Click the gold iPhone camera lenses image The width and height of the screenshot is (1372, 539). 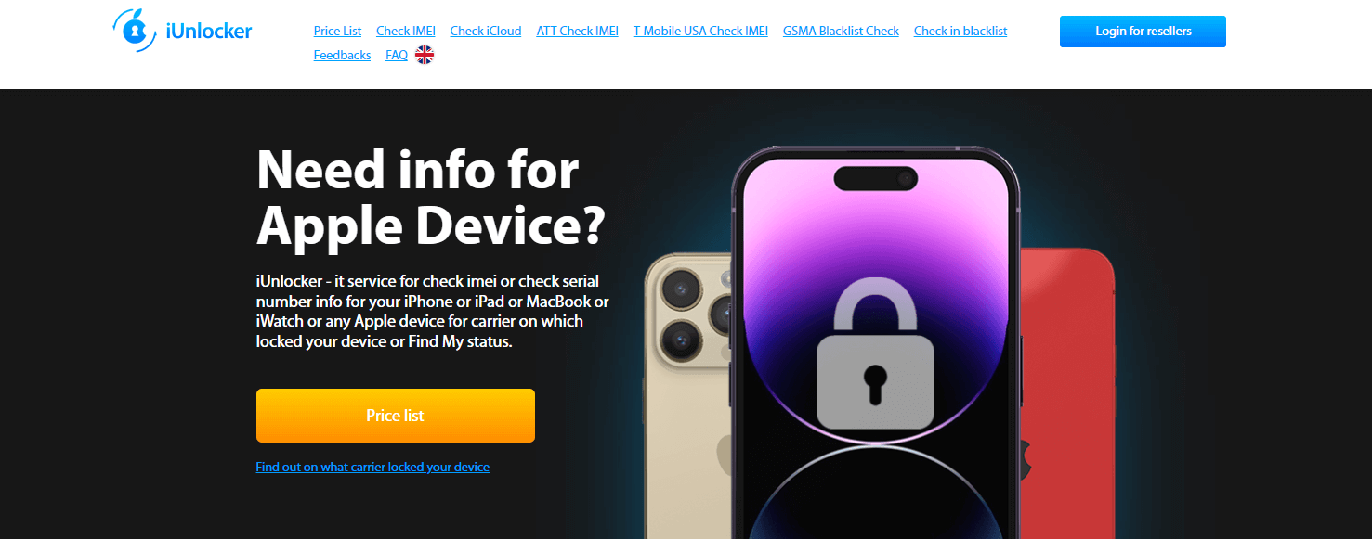pos(692,316)
